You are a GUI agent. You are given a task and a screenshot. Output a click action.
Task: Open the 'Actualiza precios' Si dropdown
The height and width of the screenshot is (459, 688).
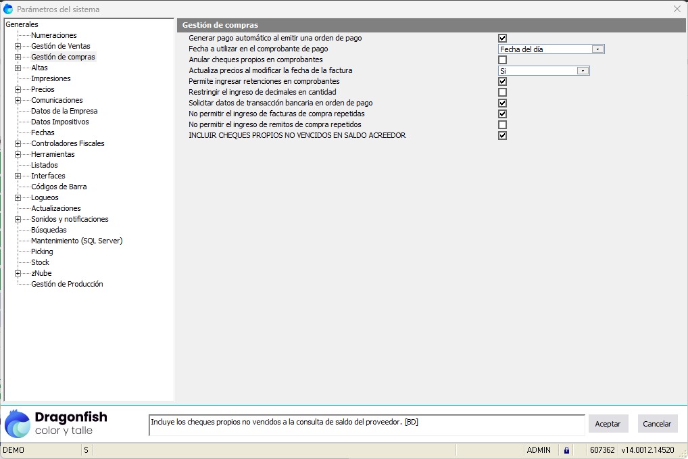[x=582, y=71]
